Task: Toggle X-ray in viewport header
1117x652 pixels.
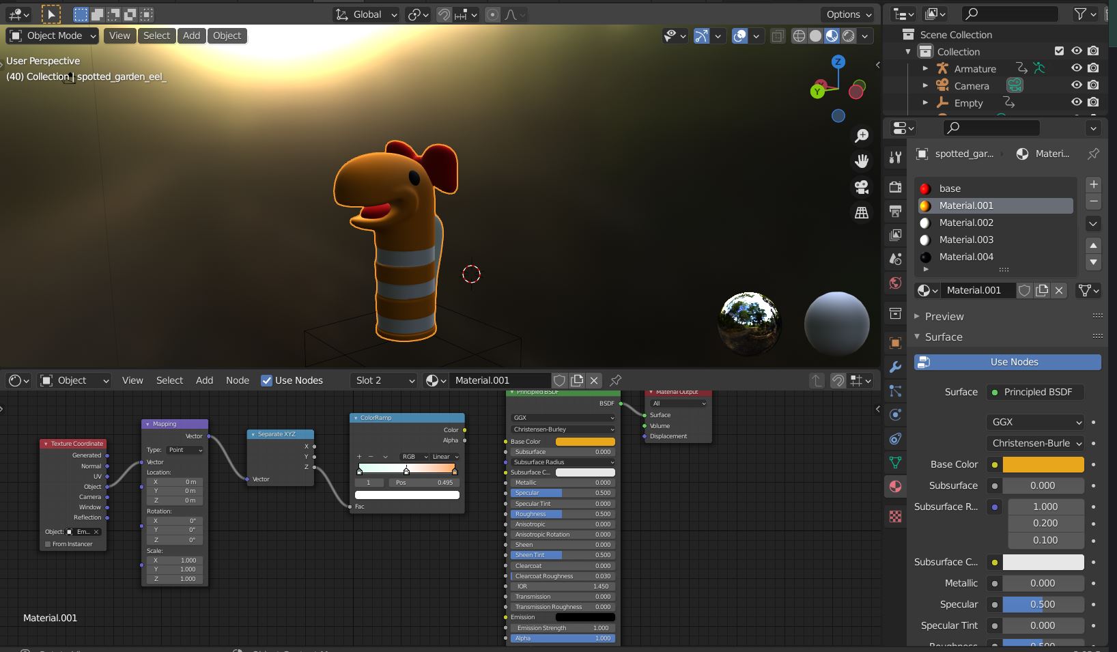Action: point(777,36)
